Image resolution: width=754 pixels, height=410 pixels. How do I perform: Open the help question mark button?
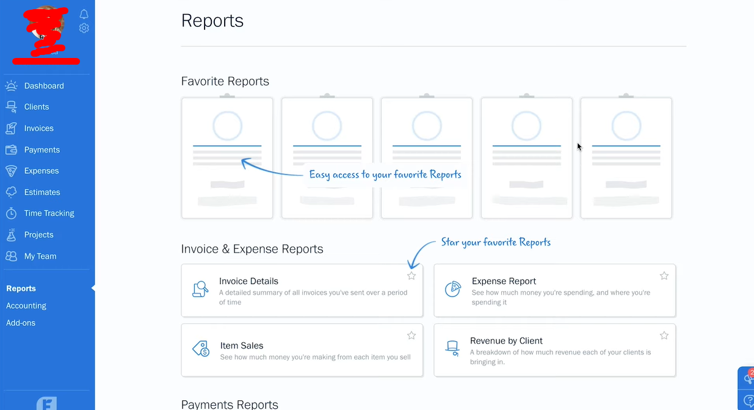point(749,401)
